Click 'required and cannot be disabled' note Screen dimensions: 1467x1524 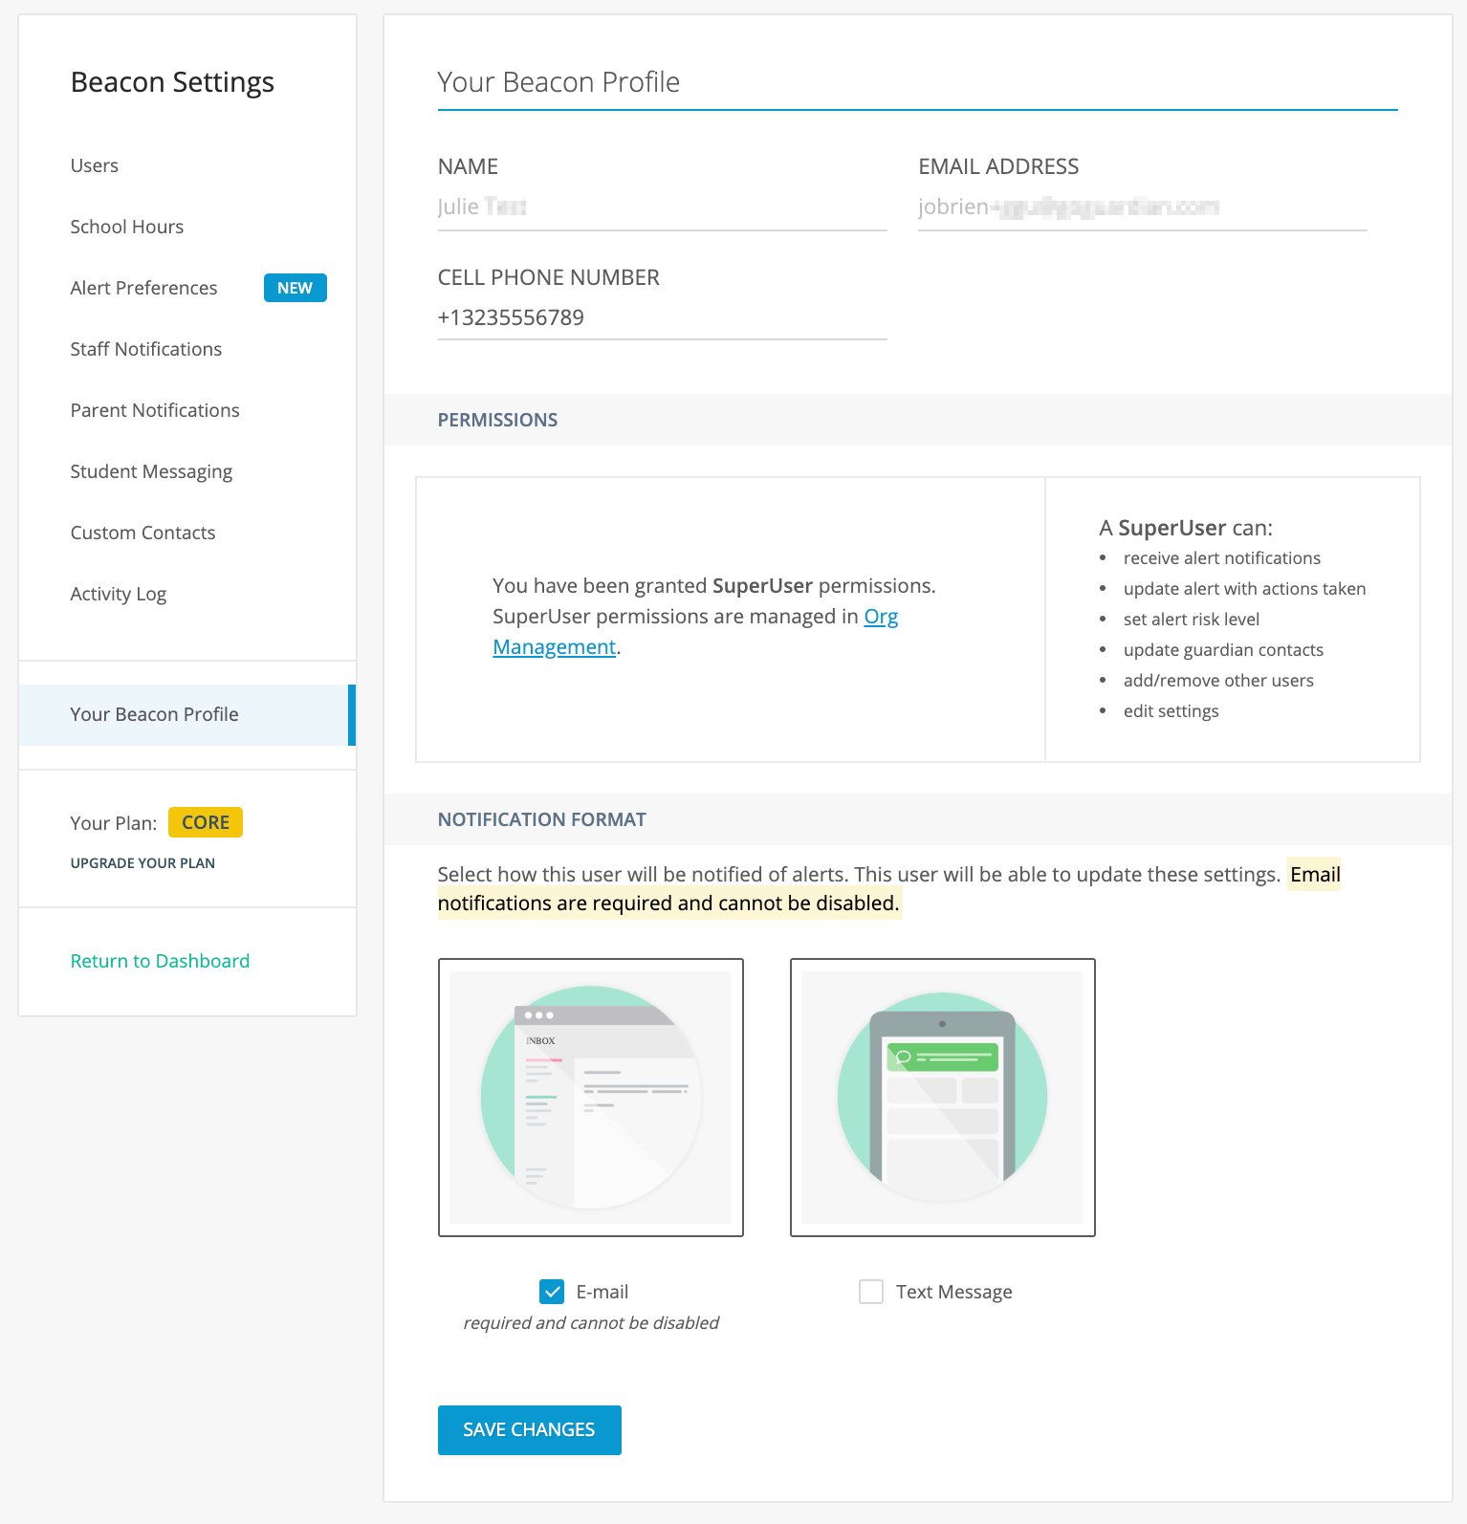(x=591, y=1322)
